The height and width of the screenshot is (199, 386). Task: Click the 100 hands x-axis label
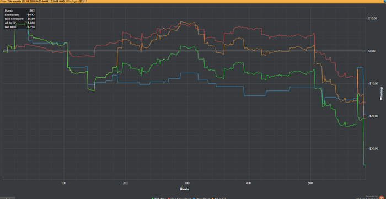(64, 183)
